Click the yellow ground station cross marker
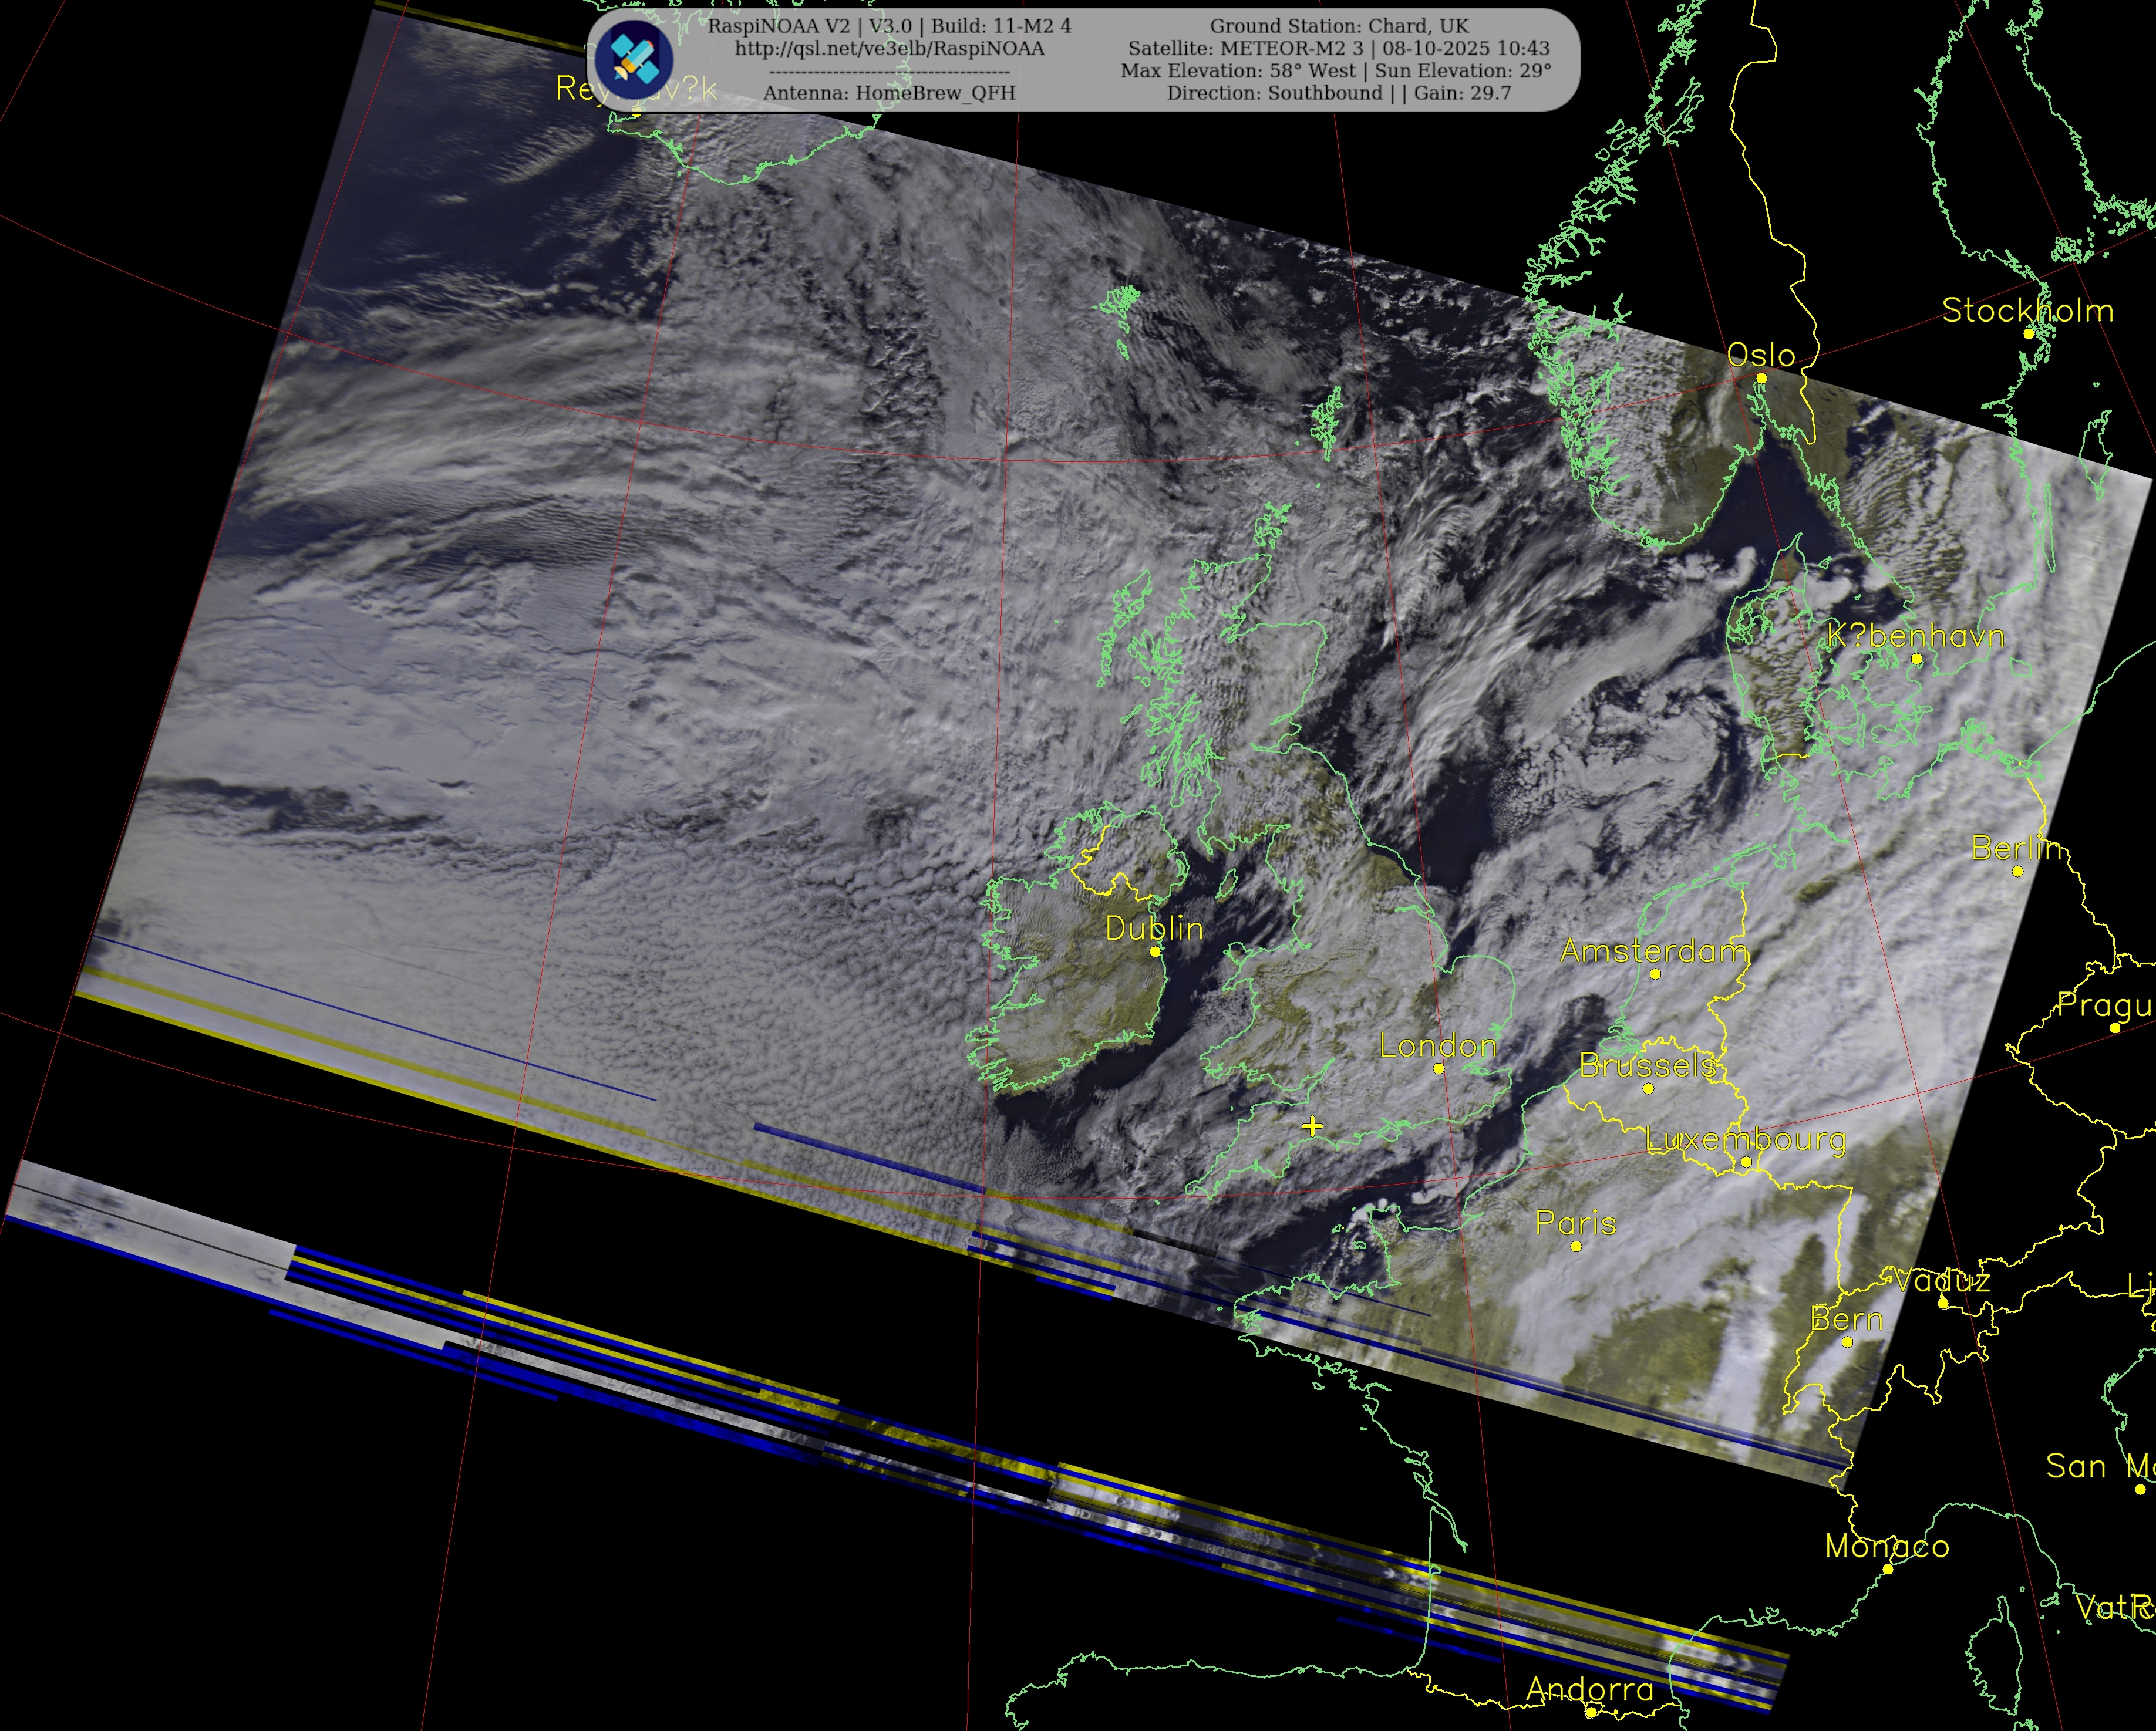Screen dimensions: 2156x1731 coord(1312,1127)
